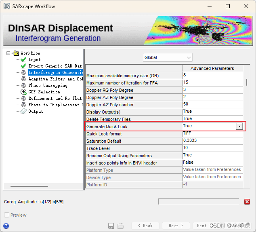The height and width of the screenshot is (232, 256).
Task: Click the Platform Type row label
Action: [100, 170]
